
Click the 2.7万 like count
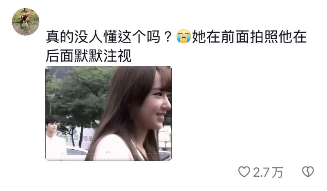pyautogui.click(x=268, y=172)
